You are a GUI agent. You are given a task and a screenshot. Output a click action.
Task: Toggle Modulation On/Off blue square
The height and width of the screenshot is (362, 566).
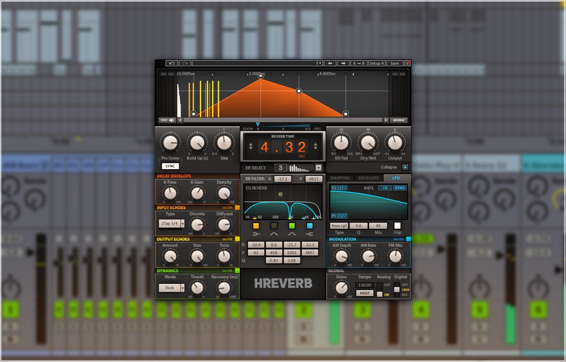pyautogui.click(x=409, y=239)
